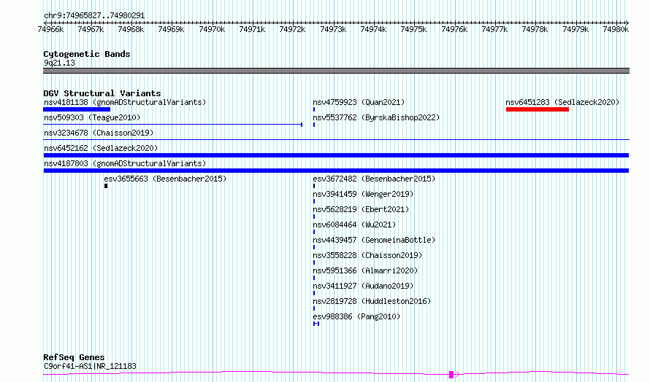This screenshot has width=650, height=382.
Task: Open the nsv509303 (Teague2010) variant label
Action: [92, 117]
